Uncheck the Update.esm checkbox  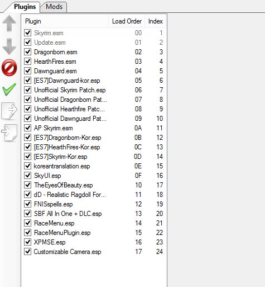(28, 43)
